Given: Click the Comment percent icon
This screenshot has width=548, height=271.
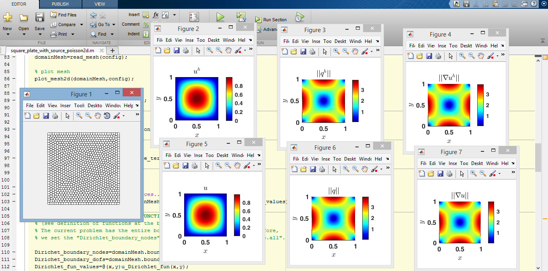Looking at the screenshot, I should [x=146, y=24].
